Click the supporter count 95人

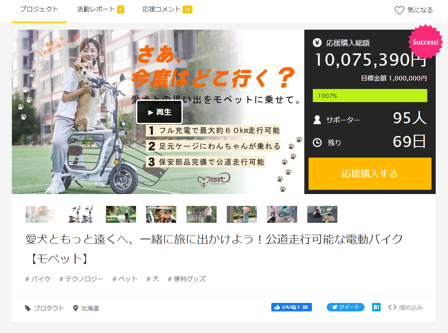tap(410, 118)
